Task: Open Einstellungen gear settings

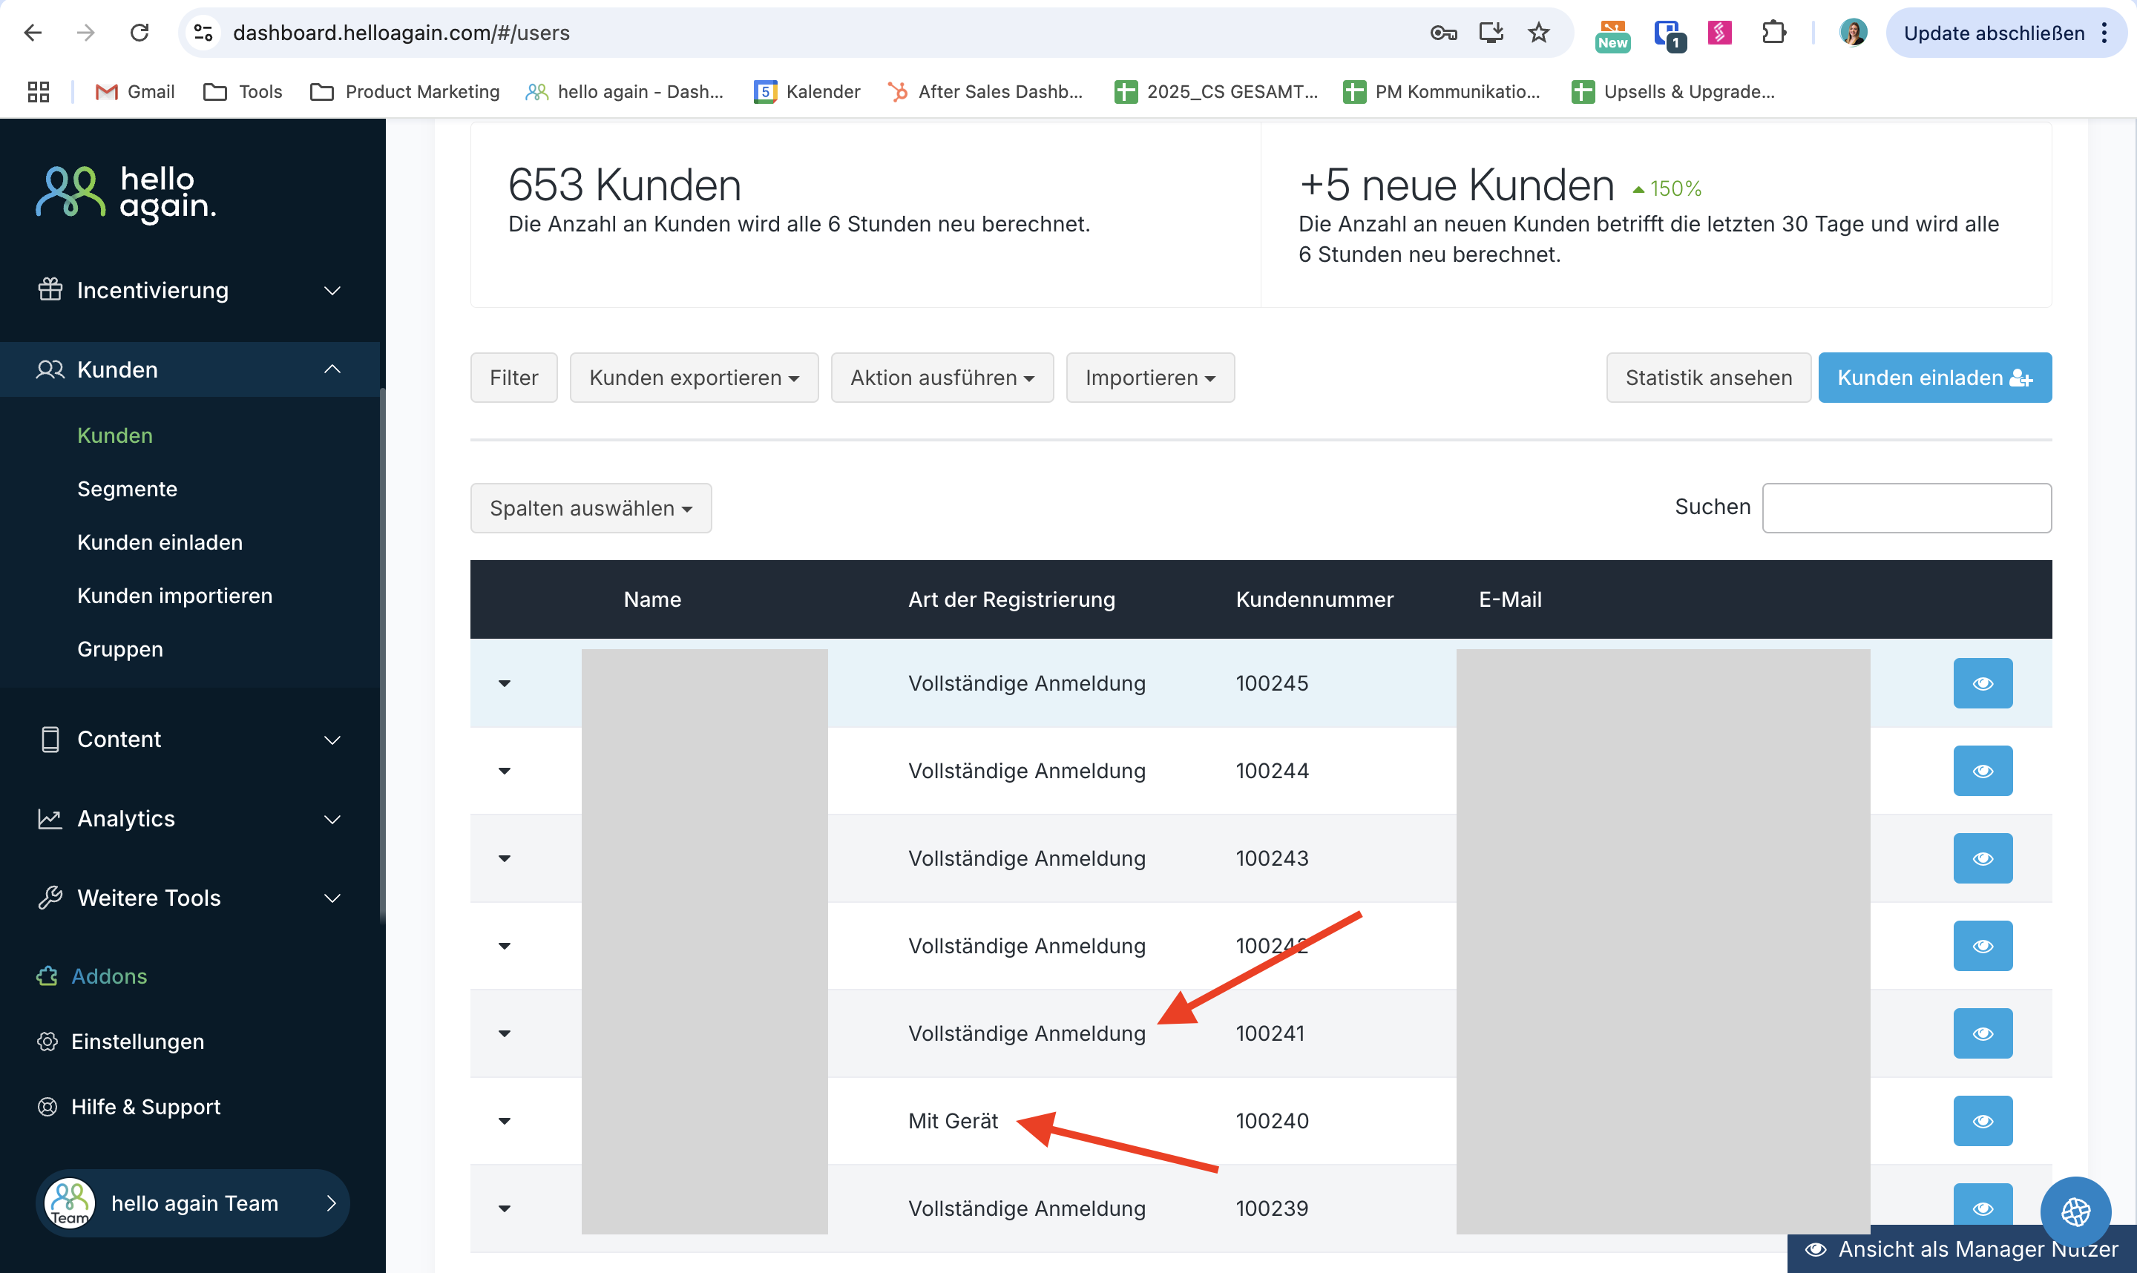Action: tap(120, 1042)
